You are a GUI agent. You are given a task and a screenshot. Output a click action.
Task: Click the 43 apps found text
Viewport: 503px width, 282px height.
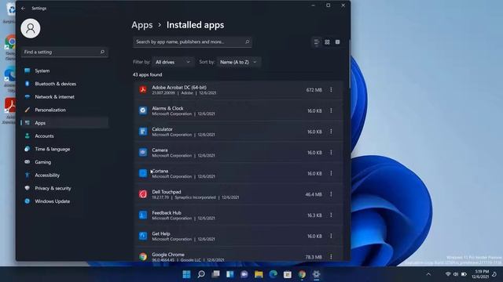click(147, 74)
